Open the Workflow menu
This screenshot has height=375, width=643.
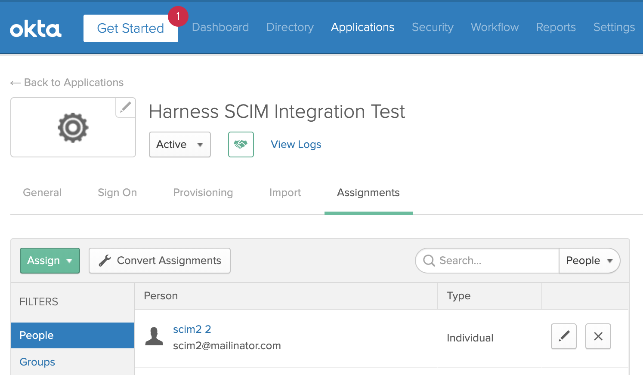(495, 27)
